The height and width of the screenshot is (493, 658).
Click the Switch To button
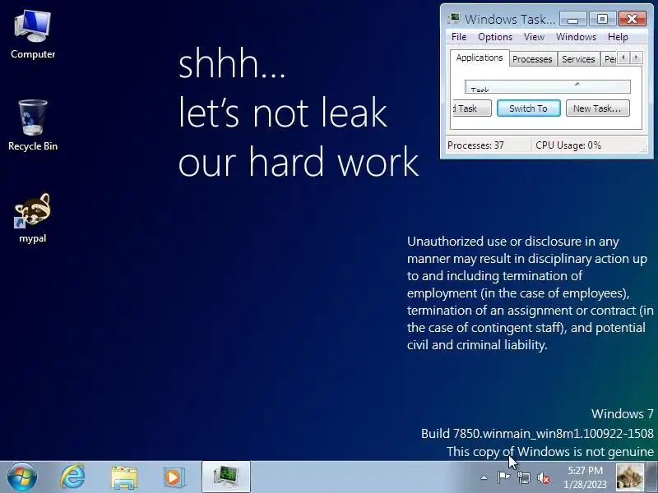pos(528,108)
